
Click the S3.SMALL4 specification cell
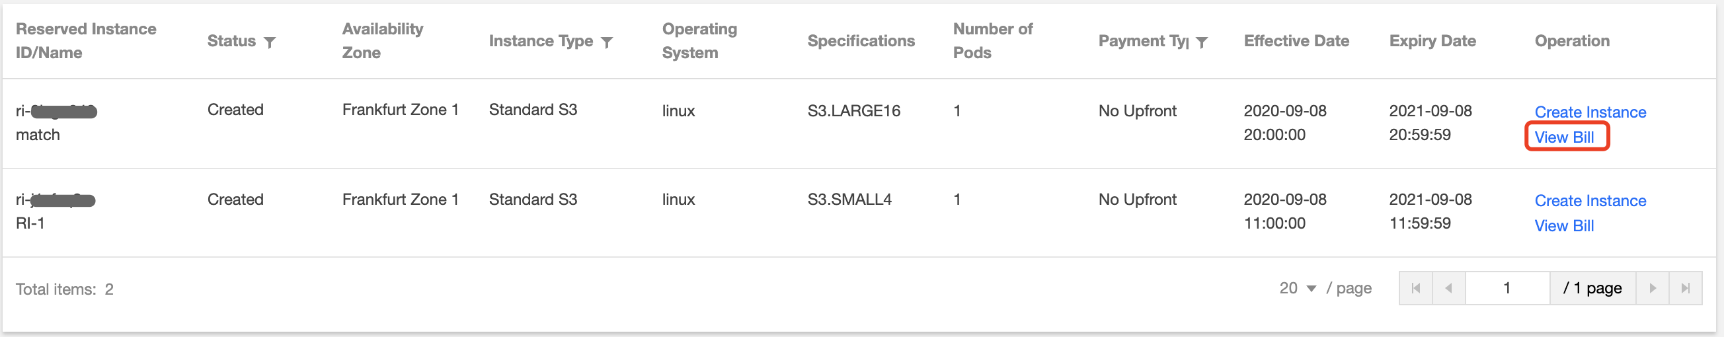[849, 200]
